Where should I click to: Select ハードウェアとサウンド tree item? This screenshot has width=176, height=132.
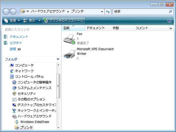[35, 116]
